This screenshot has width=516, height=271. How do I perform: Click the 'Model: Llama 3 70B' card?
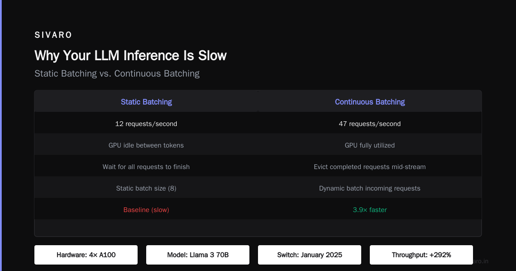pyautogui.click(x=198, y=255)
